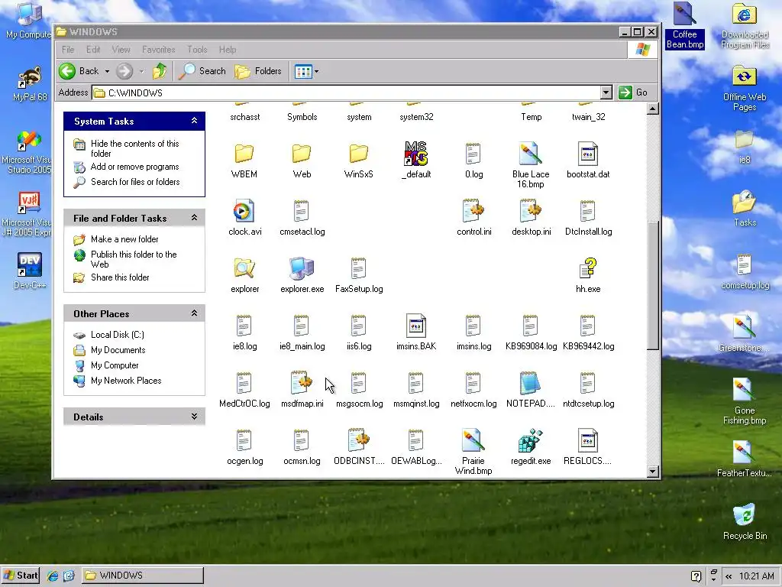Open Forward history dropdown arrow
The image size is (782, 587).
[141, 71]
